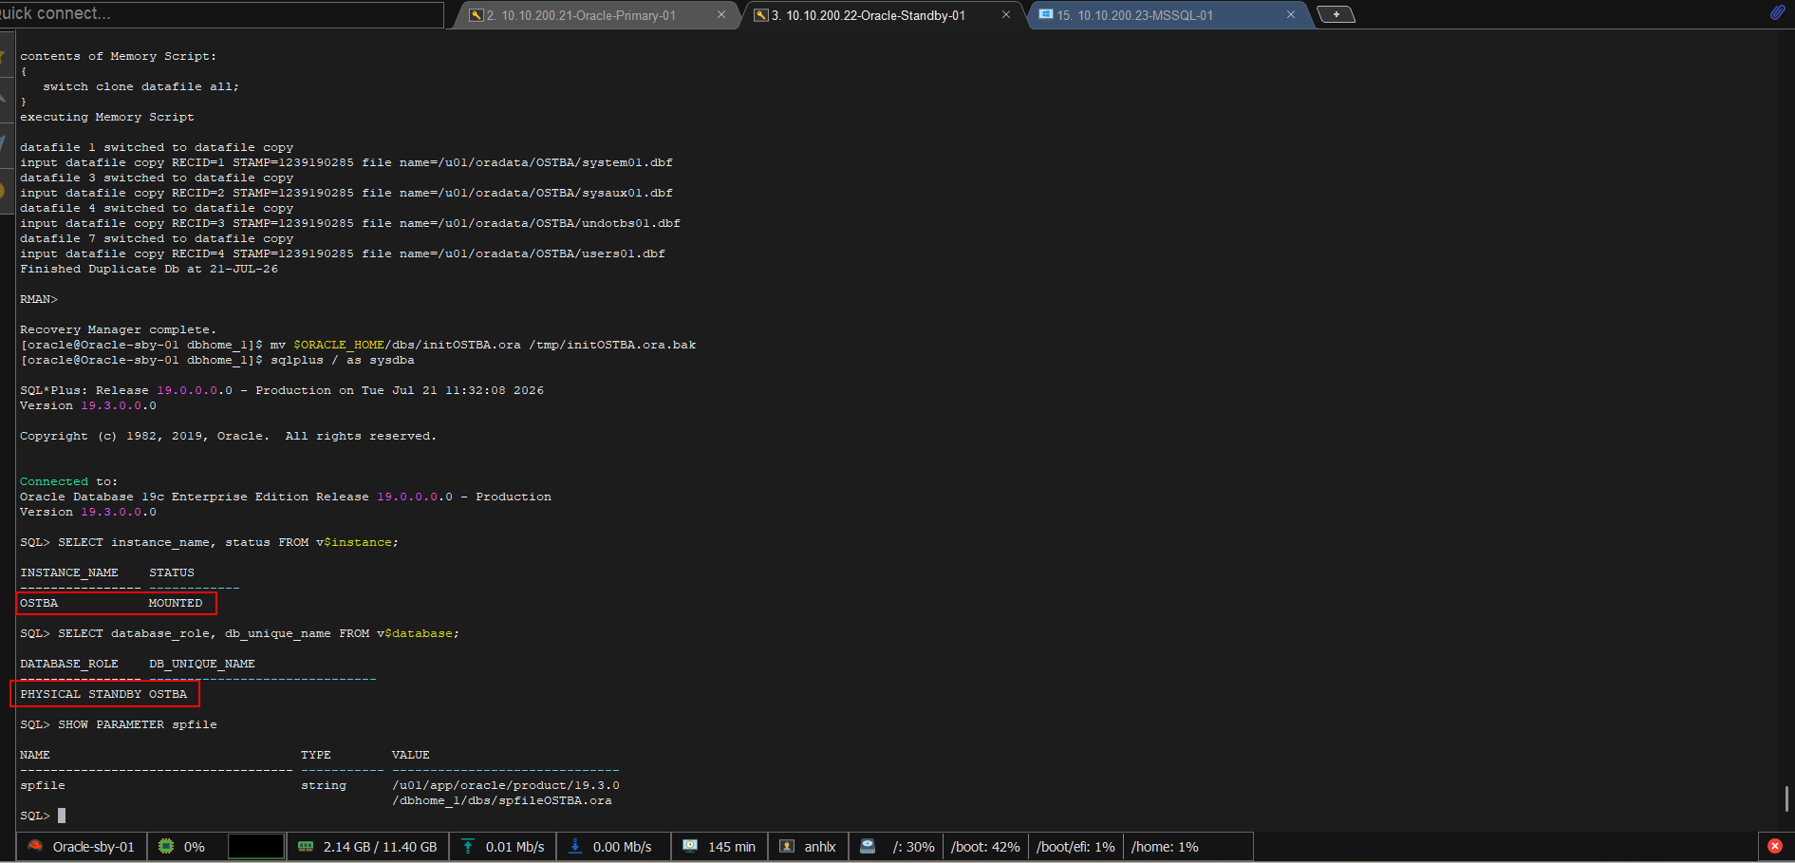Click Oracle-sby-01 hostname in status bar
The height and width of the screenshot is (863, 1795).
tap(94, 847)
